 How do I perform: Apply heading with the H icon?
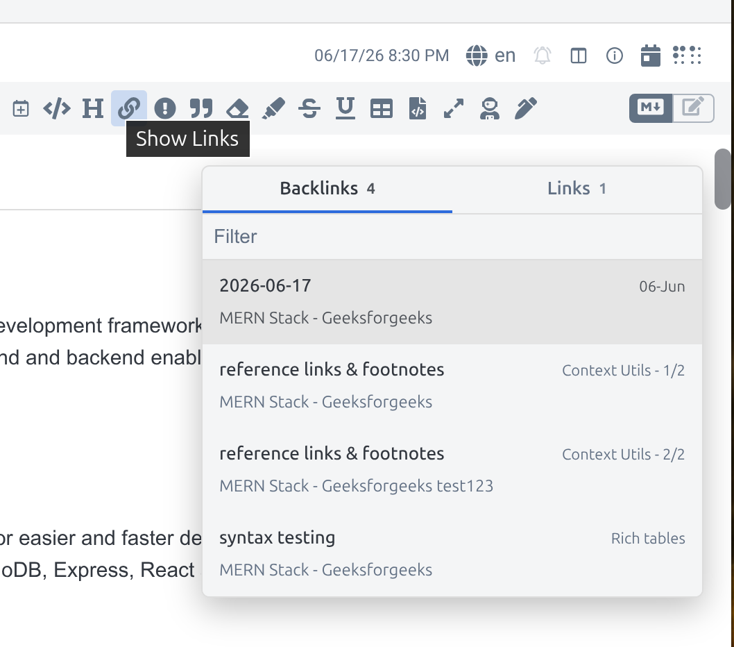pyautogui.click(x=93, y=109)
